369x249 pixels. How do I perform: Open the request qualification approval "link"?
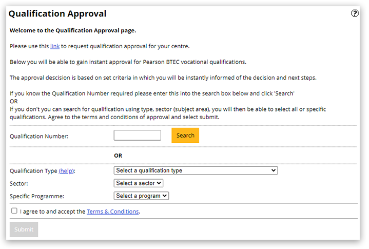[x=55, y=46]
